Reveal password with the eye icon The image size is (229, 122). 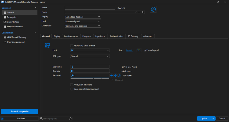point(112,75)
